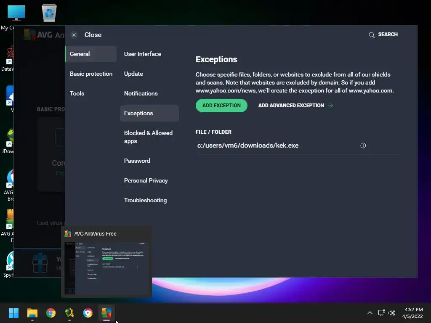Click the info icon for kek.exe exception
The image size is (431, 323).
pos(363,146)
